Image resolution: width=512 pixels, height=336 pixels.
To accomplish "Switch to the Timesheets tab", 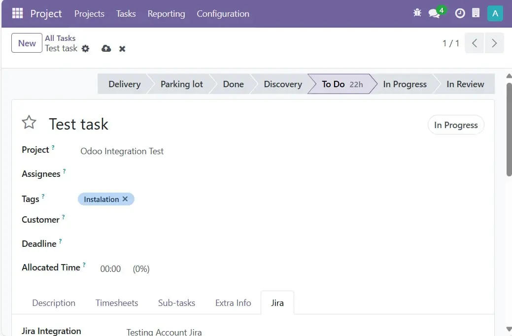I will 117,303.
